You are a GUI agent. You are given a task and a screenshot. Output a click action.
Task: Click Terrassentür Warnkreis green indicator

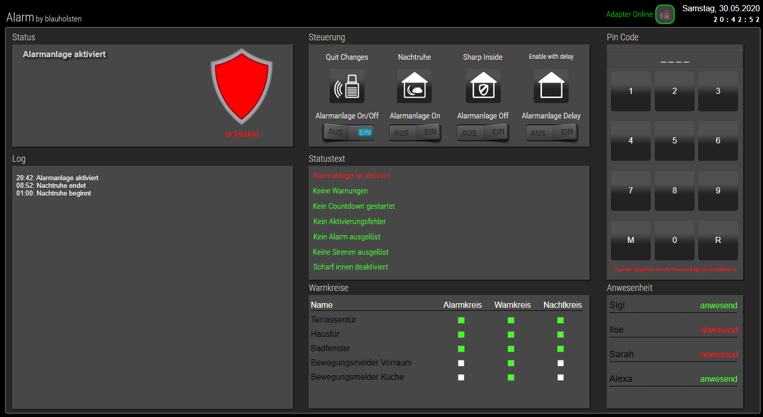(511, 320)
